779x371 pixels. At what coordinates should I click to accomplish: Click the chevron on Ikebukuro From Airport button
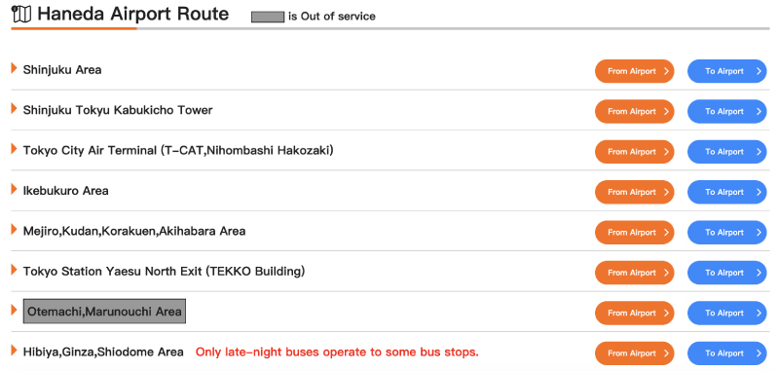(666, 192)
